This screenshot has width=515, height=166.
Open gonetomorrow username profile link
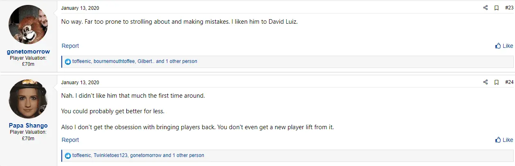(x=28, y=52)
